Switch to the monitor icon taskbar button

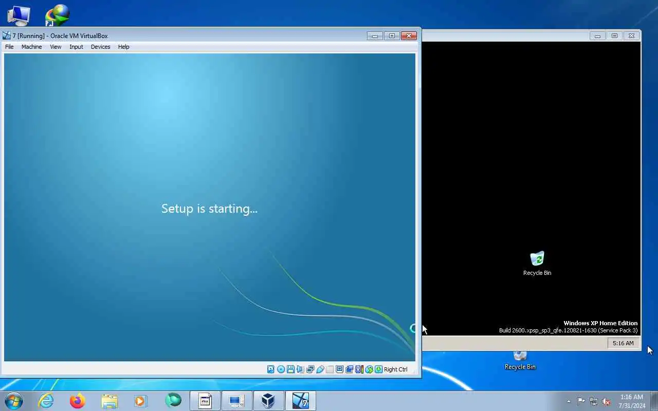point(237,401)
